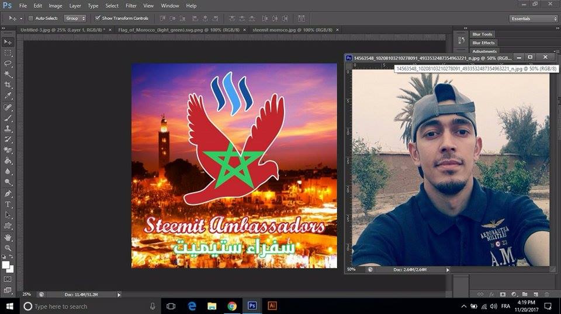Open the Adjustments panel options menu
Screen dimensions: 561x314
(x=556, y=51)
